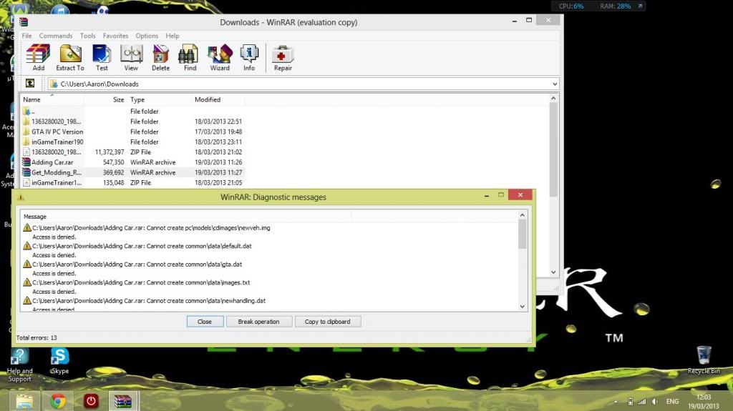733x411 pixels.
Task: Open the Find files tool
Action: (x=190, y=57)
